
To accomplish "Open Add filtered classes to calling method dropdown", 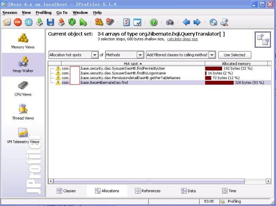I will (x=181, y=55).
